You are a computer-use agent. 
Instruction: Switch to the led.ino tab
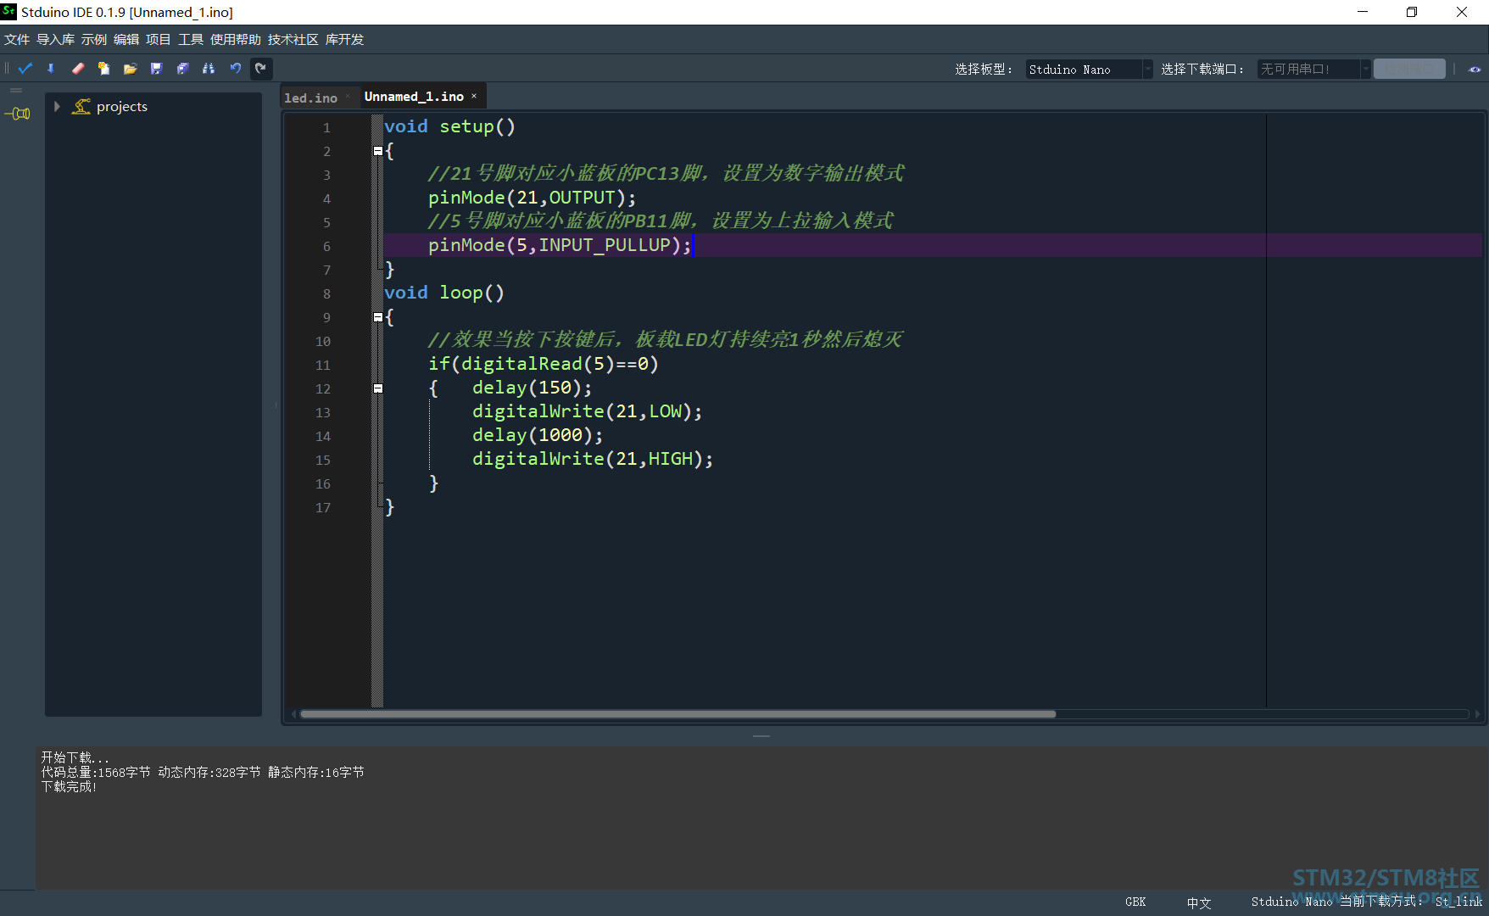tap(310, 98)
